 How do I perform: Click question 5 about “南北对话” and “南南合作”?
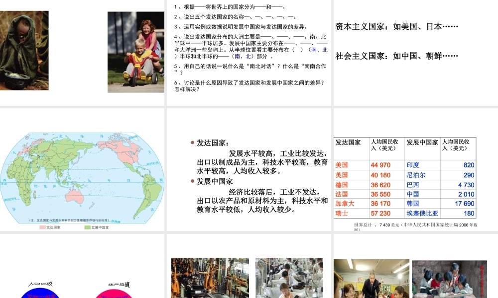[x=250, y=70]
